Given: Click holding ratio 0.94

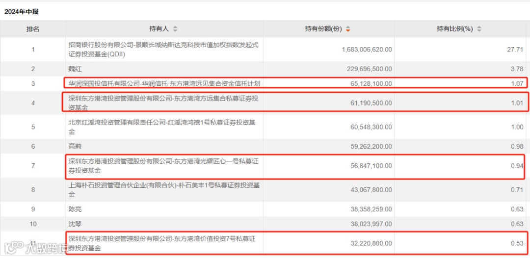Looking at the screenshot, I should 518,166.
